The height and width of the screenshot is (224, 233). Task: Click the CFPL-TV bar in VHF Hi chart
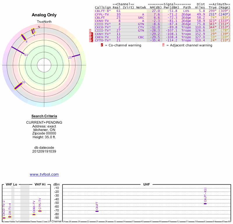coord(40,211)
